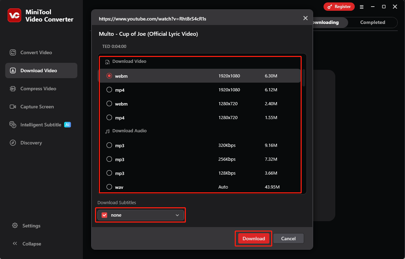Open the Discovery section
This screenshot has height=259, width=405.
(x=31, y=143)
